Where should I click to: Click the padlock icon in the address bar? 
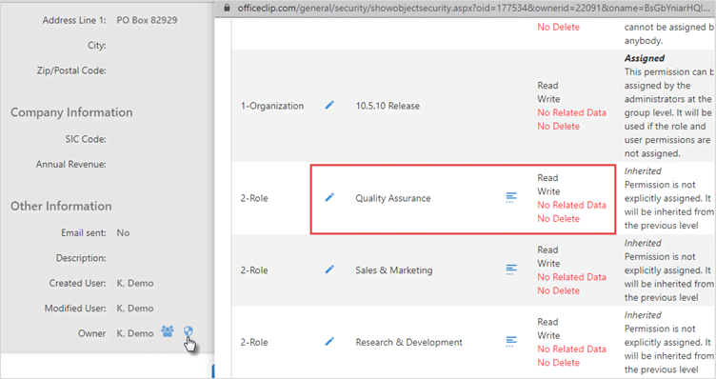[x=227, y=8]
